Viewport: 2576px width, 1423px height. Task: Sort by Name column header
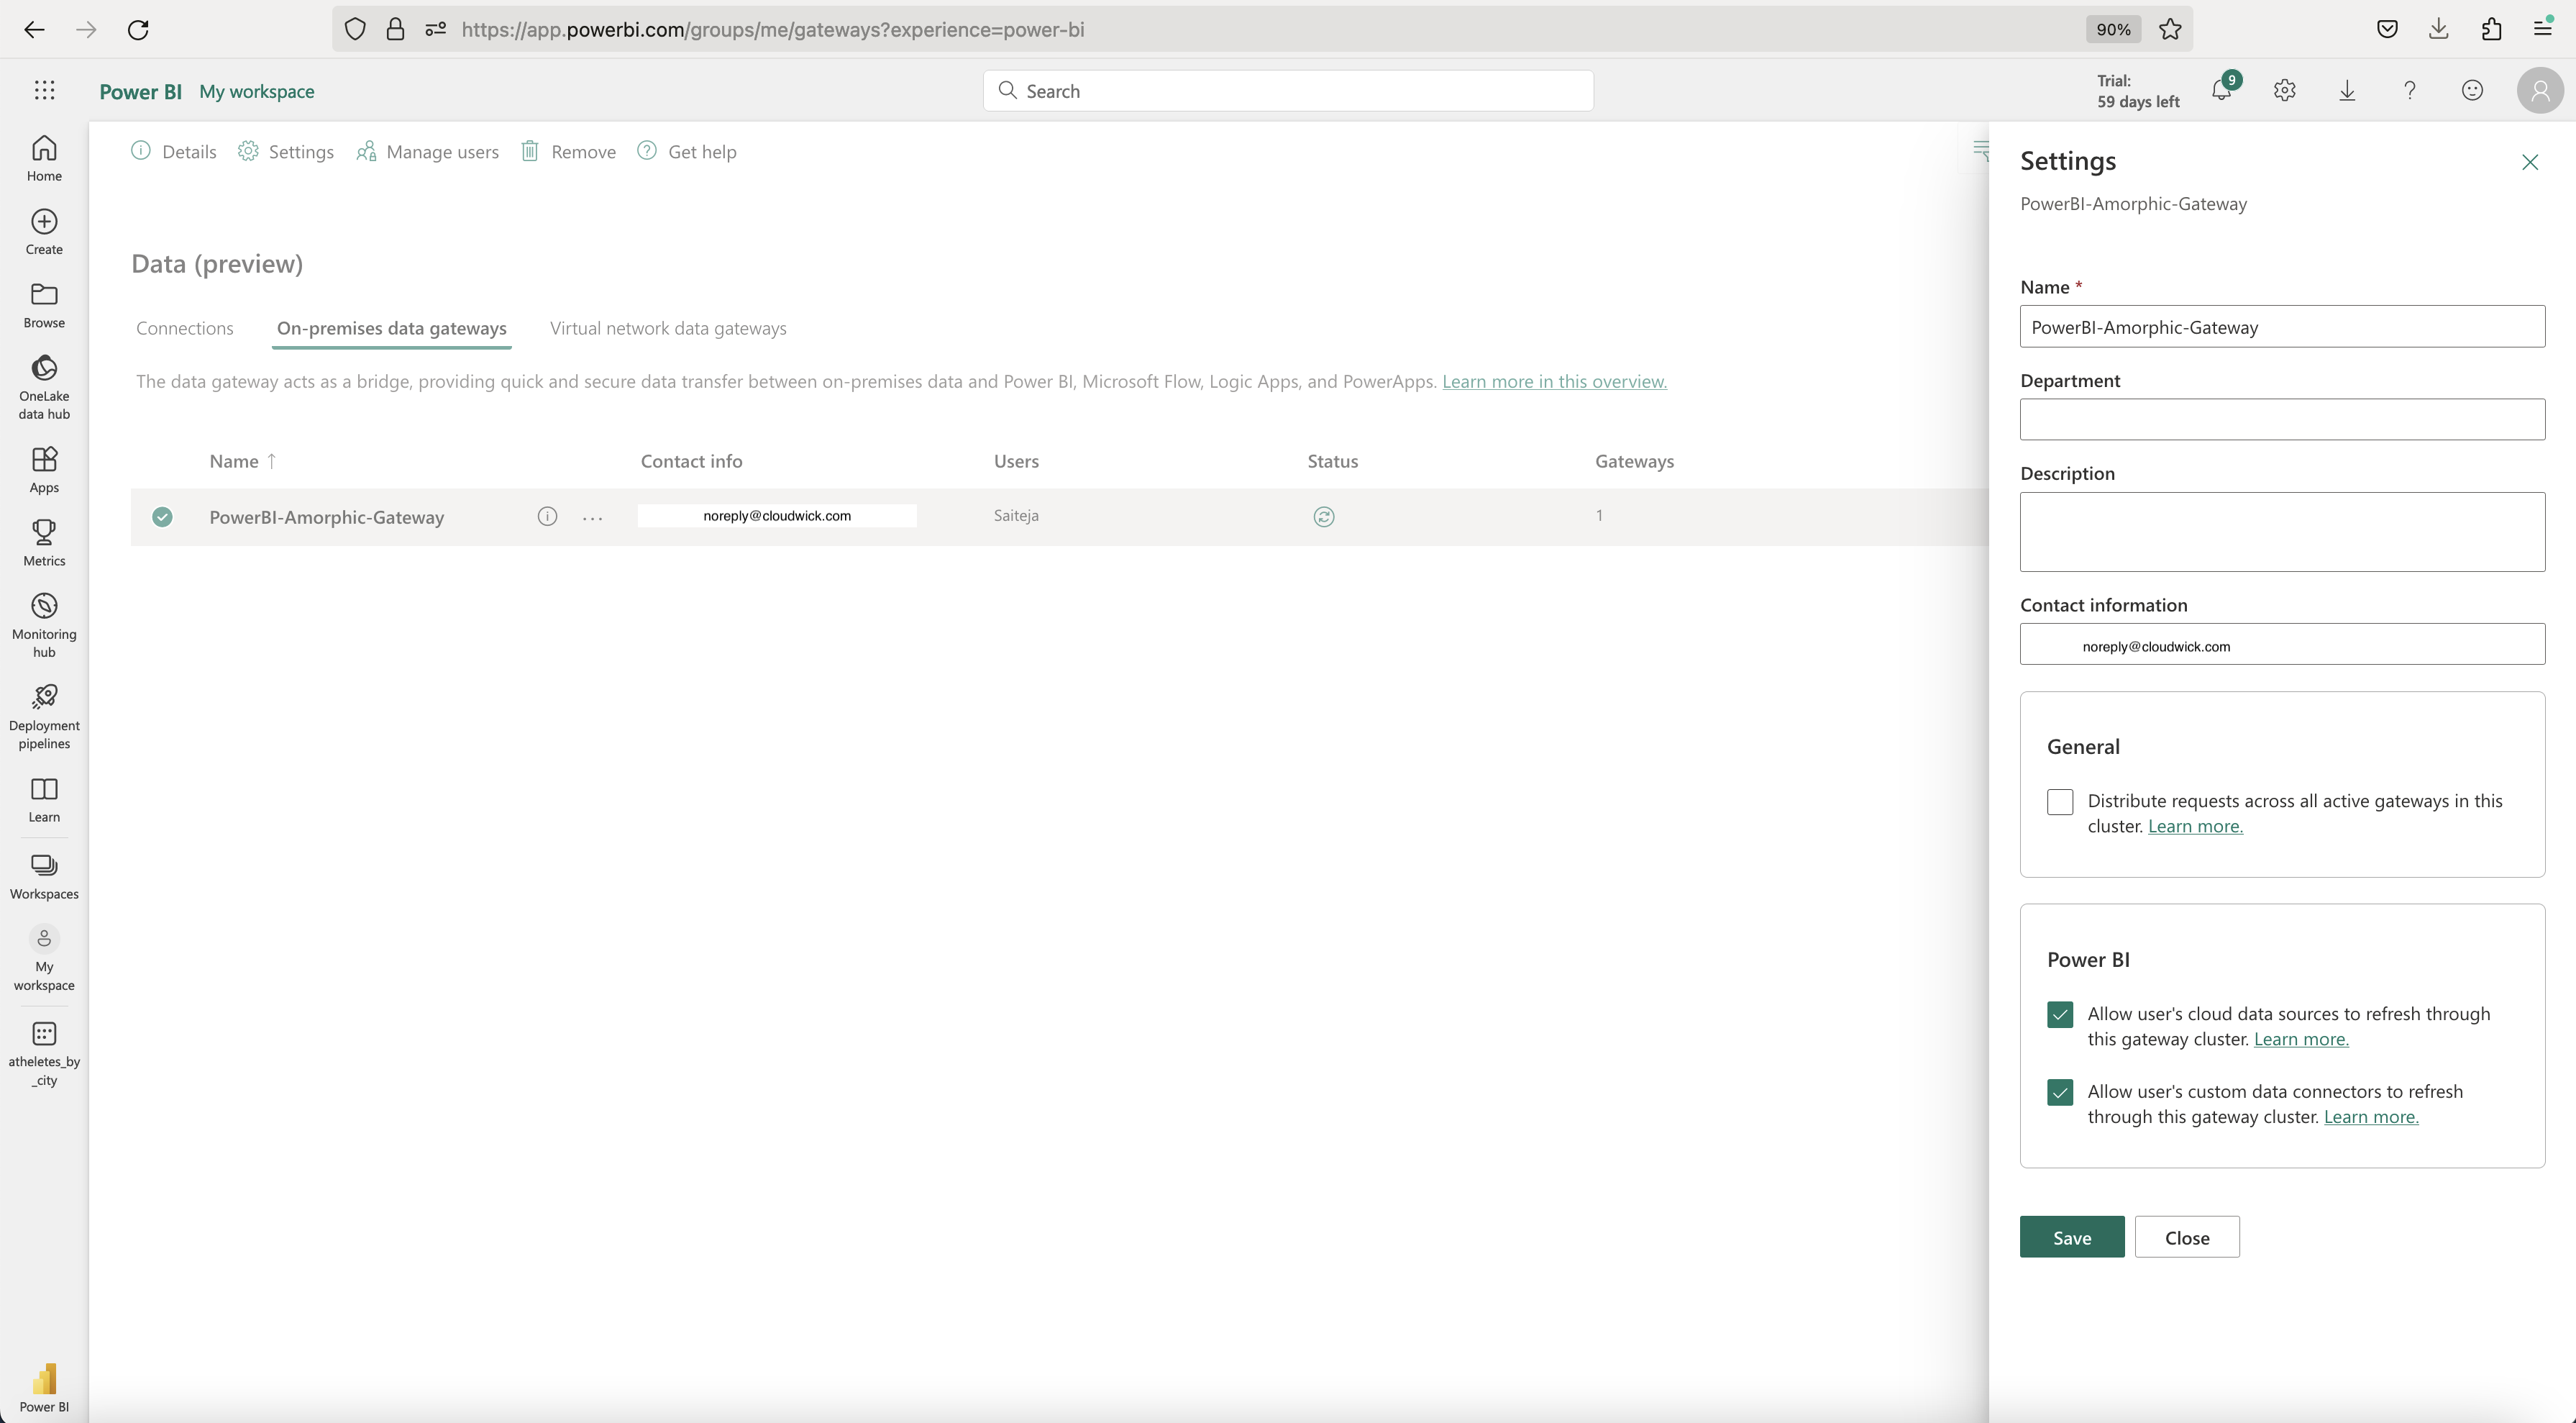pos(243,461)
